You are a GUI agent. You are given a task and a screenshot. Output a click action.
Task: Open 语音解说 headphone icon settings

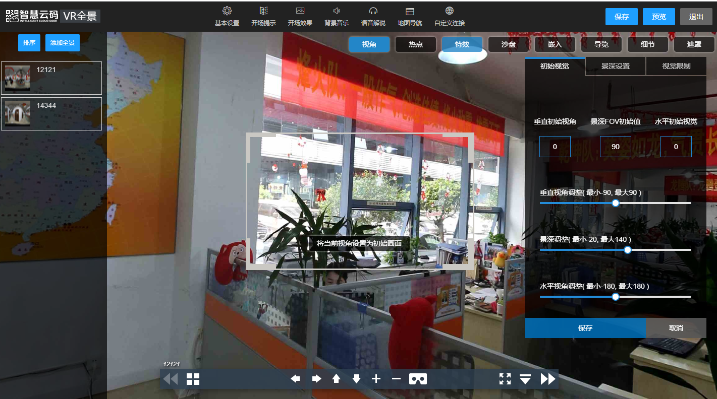pos(373,11)
